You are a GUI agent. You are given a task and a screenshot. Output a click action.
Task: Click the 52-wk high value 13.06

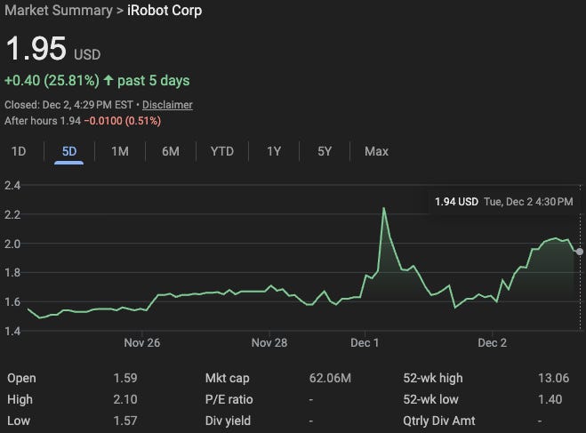coord(553,378)
